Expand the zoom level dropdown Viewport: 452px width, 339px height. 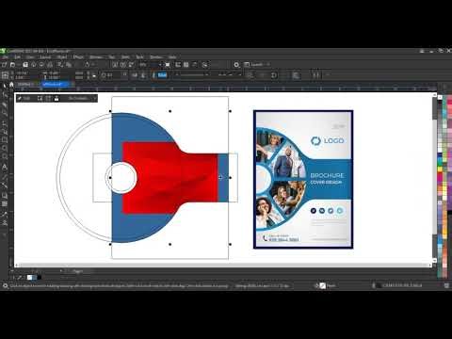(x=160, y=65)
